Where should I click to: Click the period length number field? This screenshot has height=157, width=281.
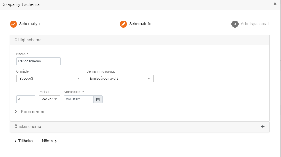(26, 99)
